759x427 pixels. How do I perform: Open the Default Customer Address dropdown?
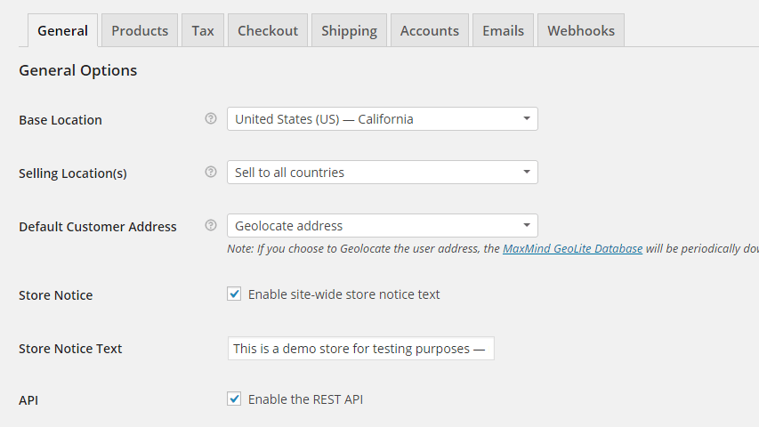382,226
